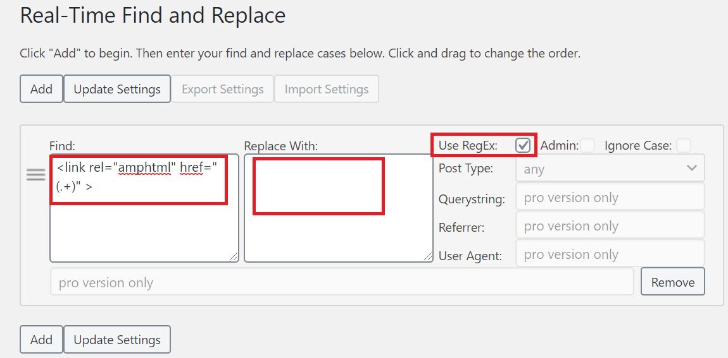
Task: Click the Import Settings button
Action: [327, 89]
